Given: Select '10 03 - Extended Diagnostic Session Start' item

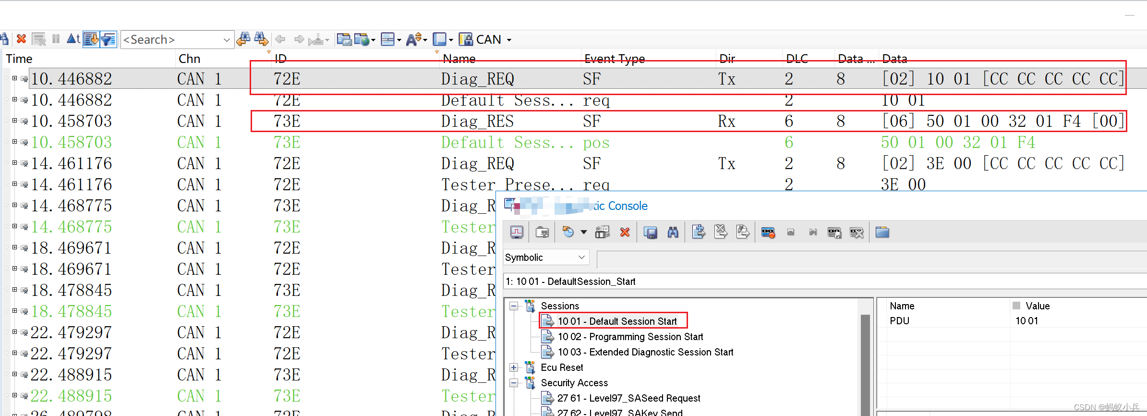Looking at the screenshot, I should pyautogui.click(x=646, y=352).
